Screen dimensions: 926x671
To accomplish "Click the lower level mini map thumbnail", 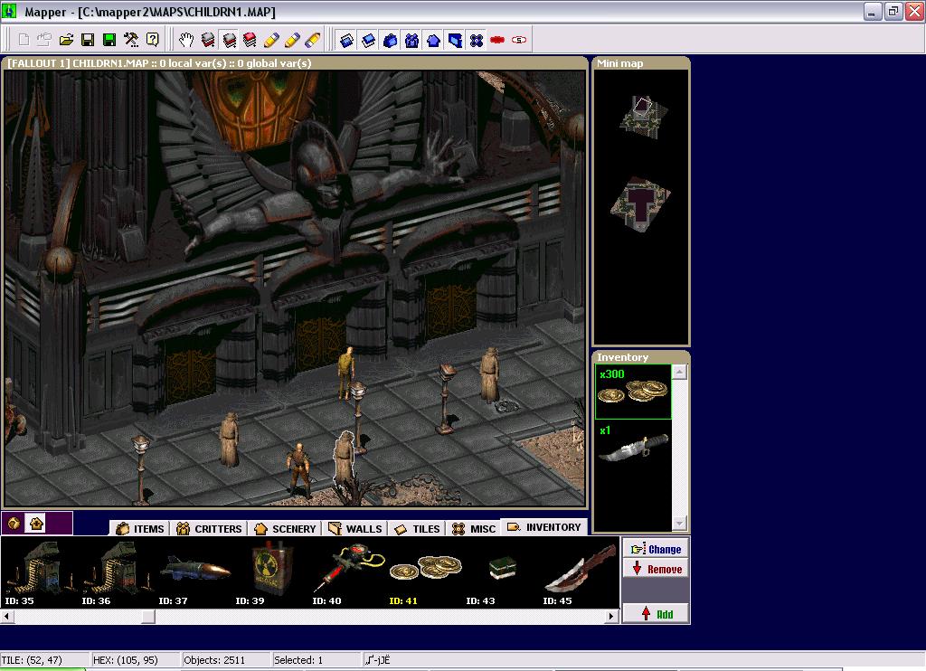I will pyautogui.click(x=639, y=203).
